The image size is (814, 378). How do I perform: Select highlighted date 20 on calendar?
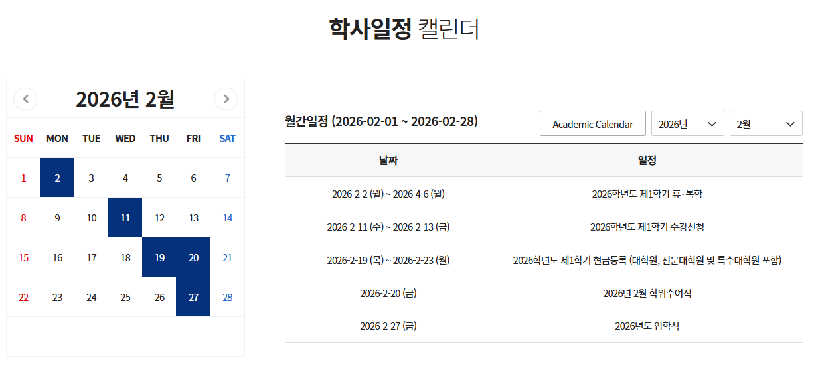click(193, 257)
